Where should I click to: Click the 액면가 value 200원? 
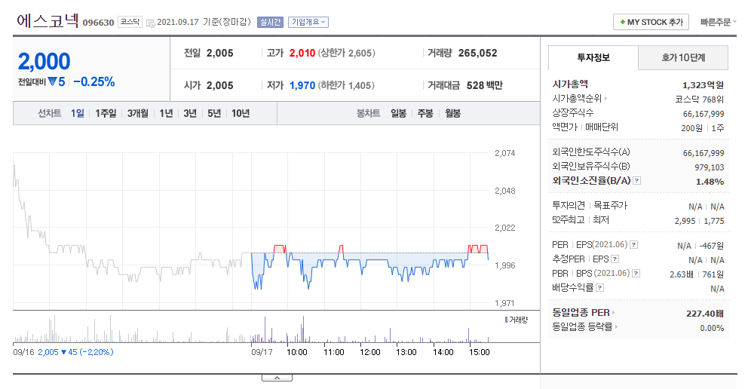691,127
